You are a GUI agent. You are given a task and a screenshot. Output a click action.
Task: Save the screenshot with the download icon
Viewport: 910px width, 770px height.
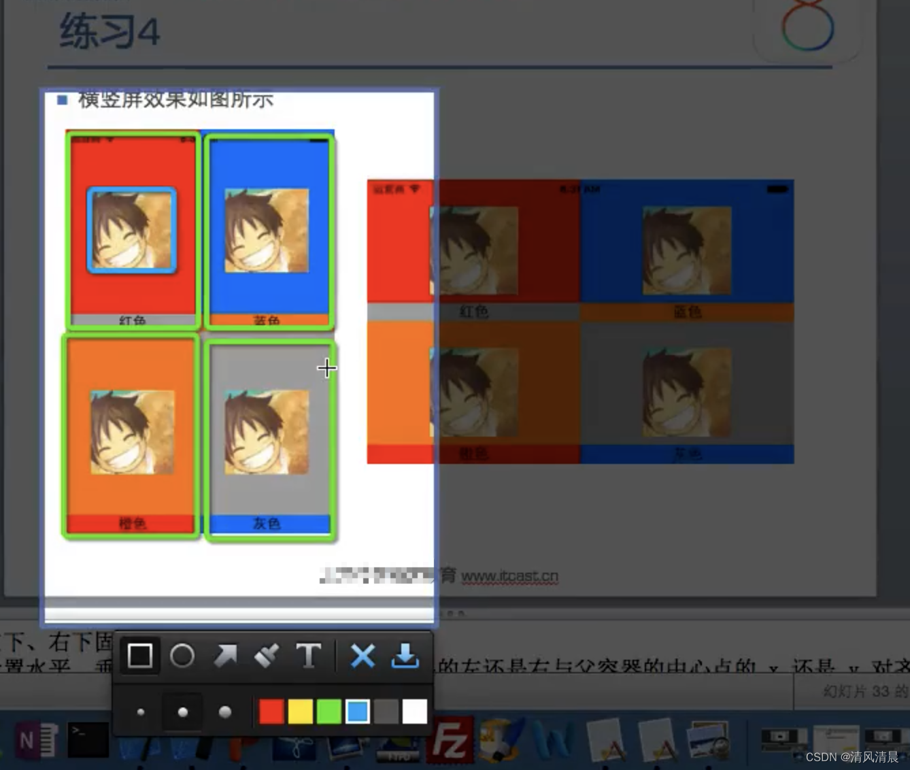tap(405, 656)
